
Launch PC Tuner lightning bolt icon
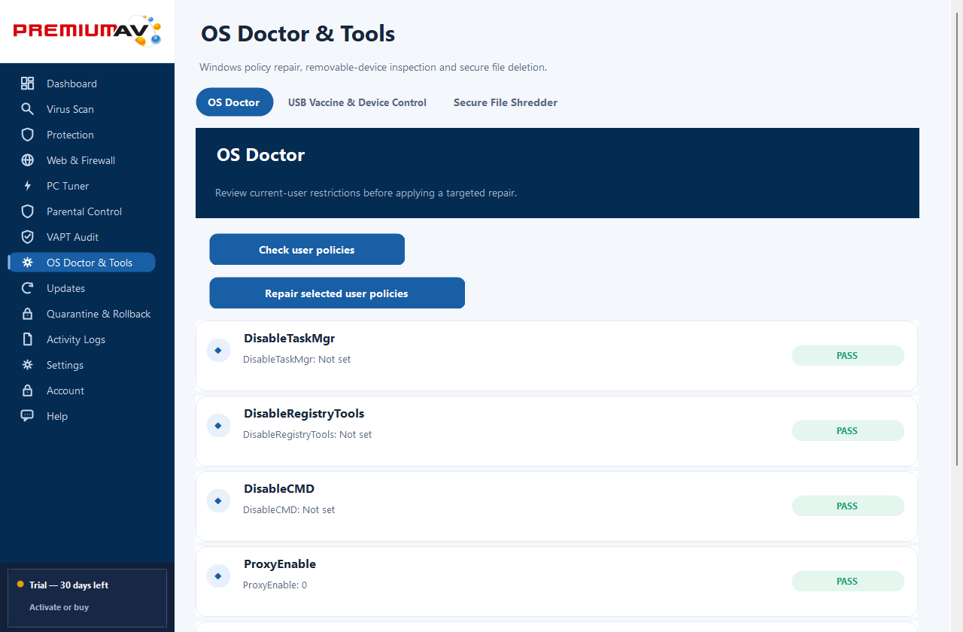[28, 186]
